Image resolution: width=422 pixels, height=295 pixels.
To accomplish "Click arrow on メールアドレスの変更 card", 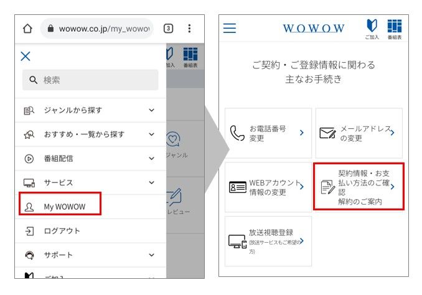I will (x=392, y=133).
